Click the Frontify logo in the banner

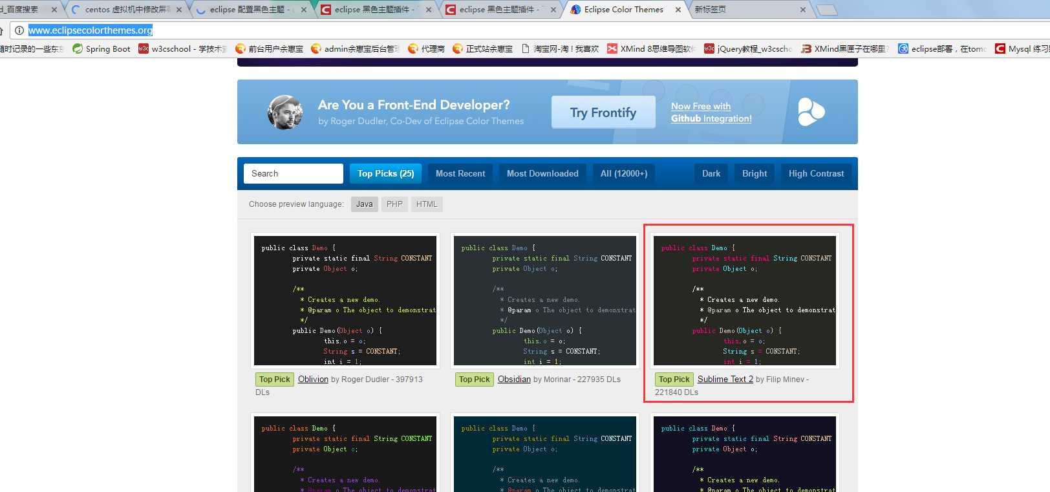pos(811,112)
